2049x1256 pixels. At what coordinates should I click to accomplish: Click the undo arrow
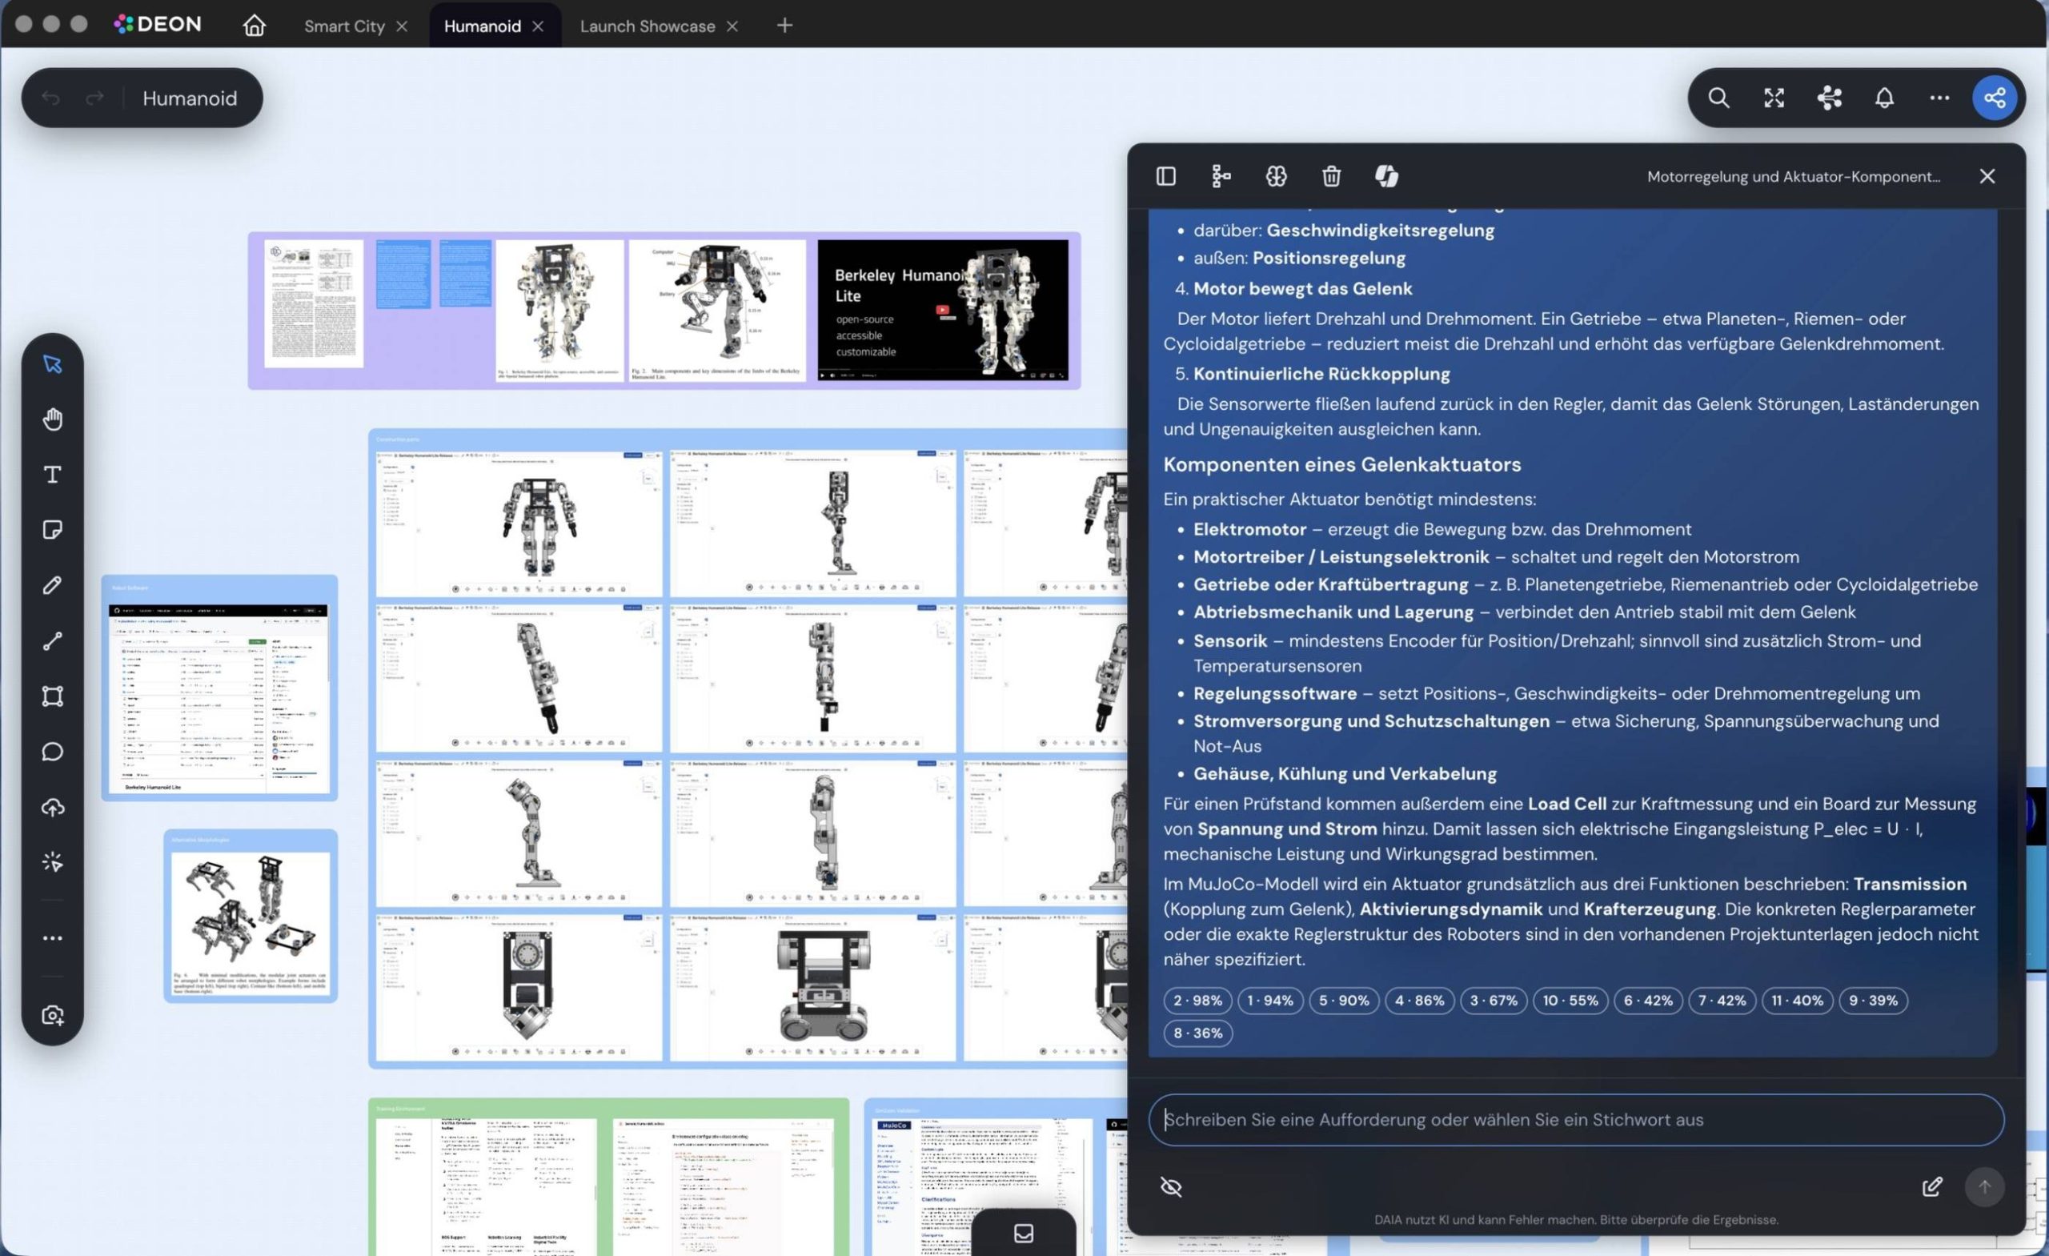click(50, 98)
